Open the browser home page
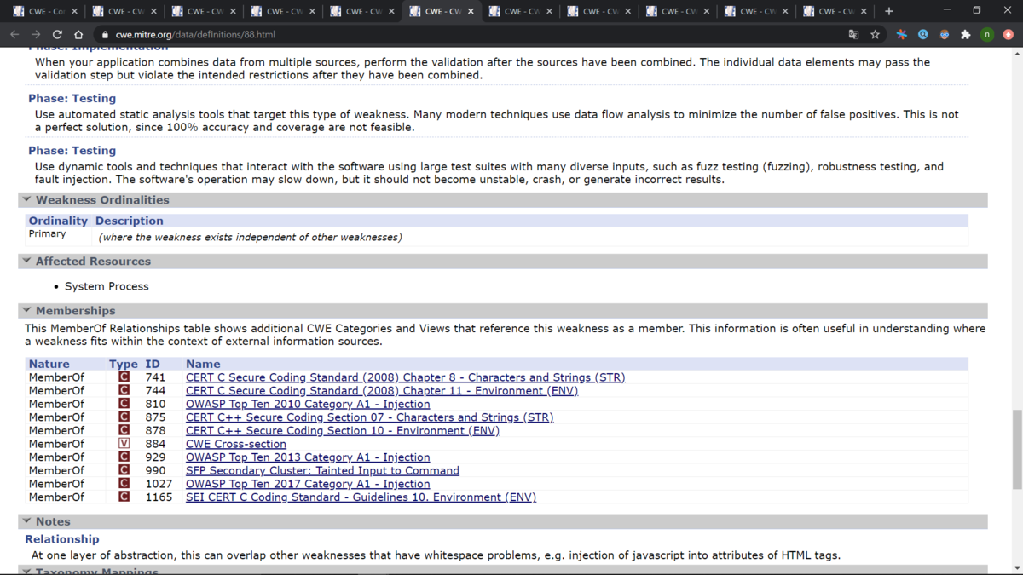The image size is (1023, 575). (78, 35)
